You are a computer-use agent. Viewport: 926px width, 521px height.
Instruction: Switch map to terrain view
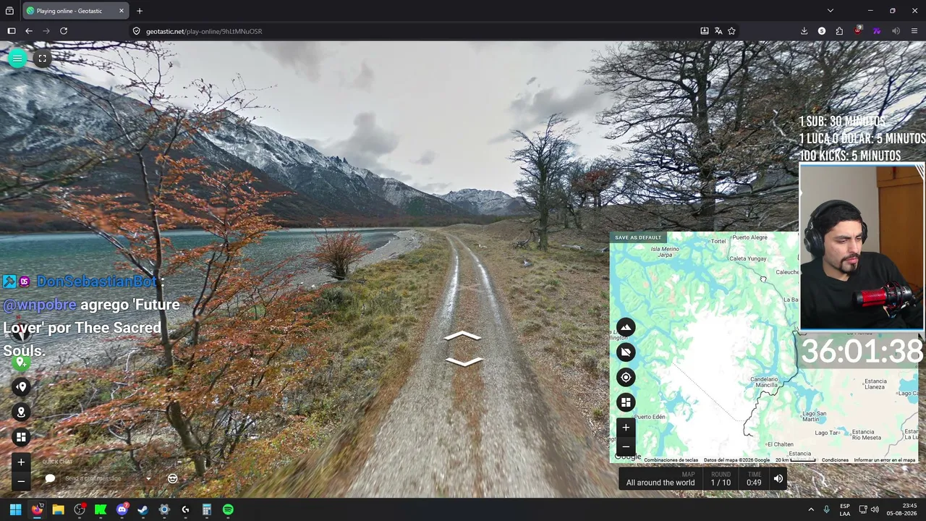click(x=626, y=327)
